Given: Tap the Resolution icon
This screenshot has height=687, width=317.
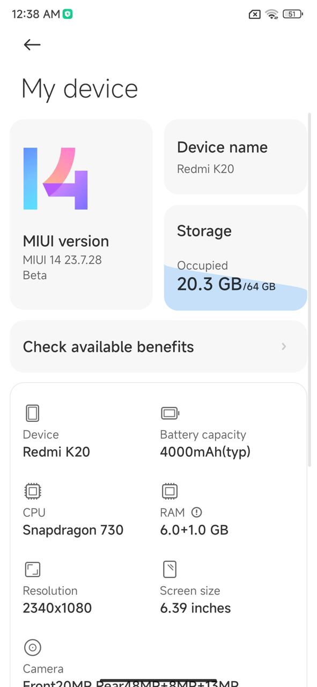Looking at the screenshot, I should click(33, 569).
